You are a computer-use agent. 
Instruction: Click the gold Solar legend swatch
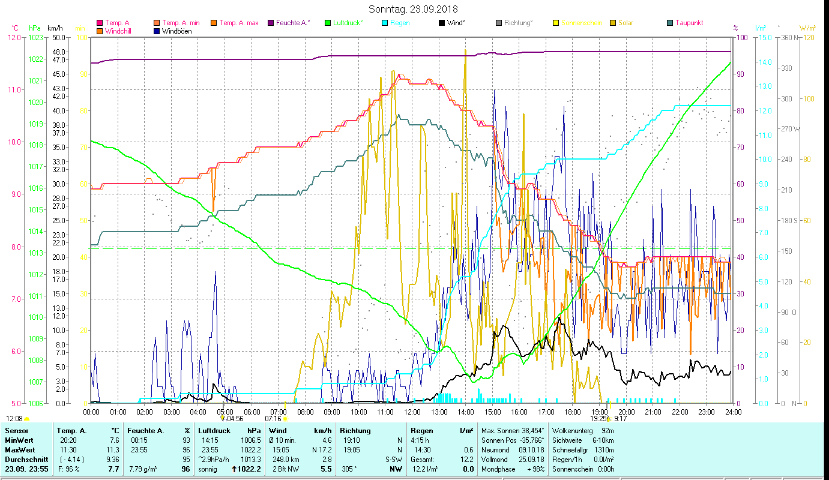point(613,23)
